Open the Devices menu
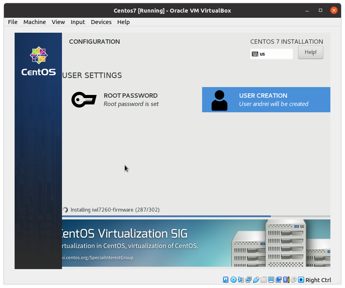The width and height of the screenshot is (345, 288). click(101, 22)
